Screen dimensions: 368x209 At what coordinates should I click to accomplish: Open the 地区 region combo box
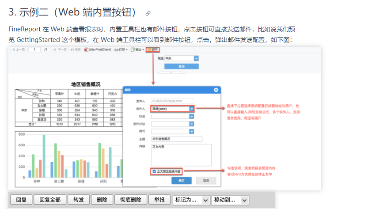[182, 58]
